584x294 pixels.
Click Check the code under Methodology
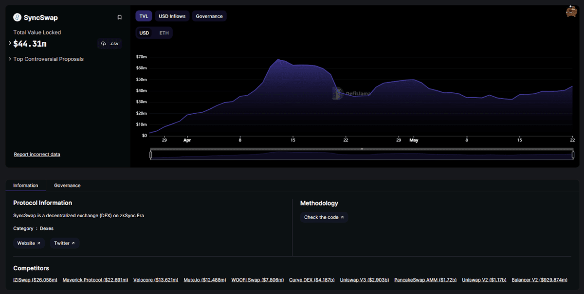pyautogui.click(x=324, y=217)
